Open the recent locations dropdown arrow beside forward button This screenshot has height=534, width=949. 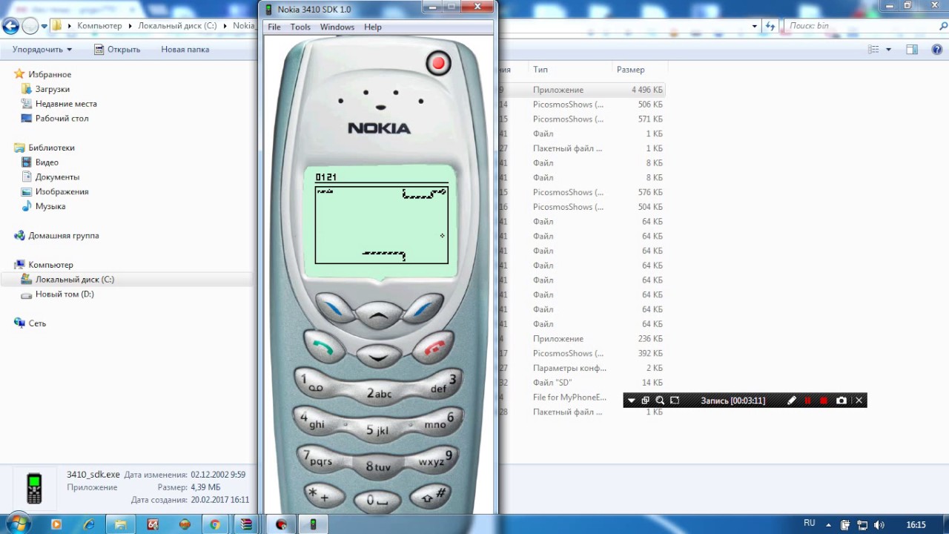point(44,26)
